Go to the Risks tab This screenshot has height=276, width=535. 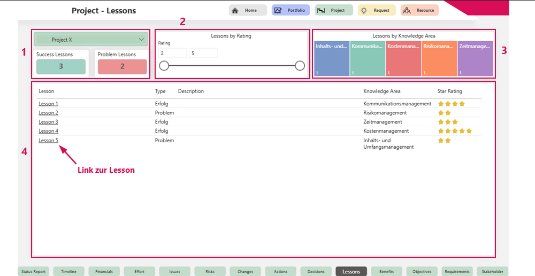(210, 272)
